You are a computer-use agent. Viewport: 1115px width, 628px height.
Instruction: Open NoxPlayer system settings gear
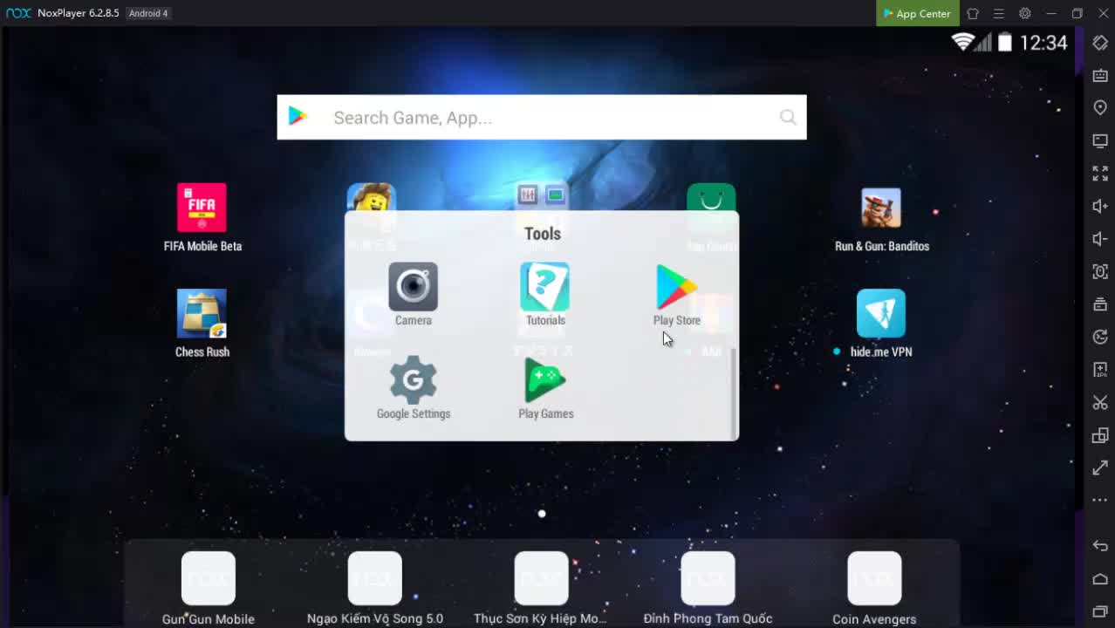coord(1025,13)
